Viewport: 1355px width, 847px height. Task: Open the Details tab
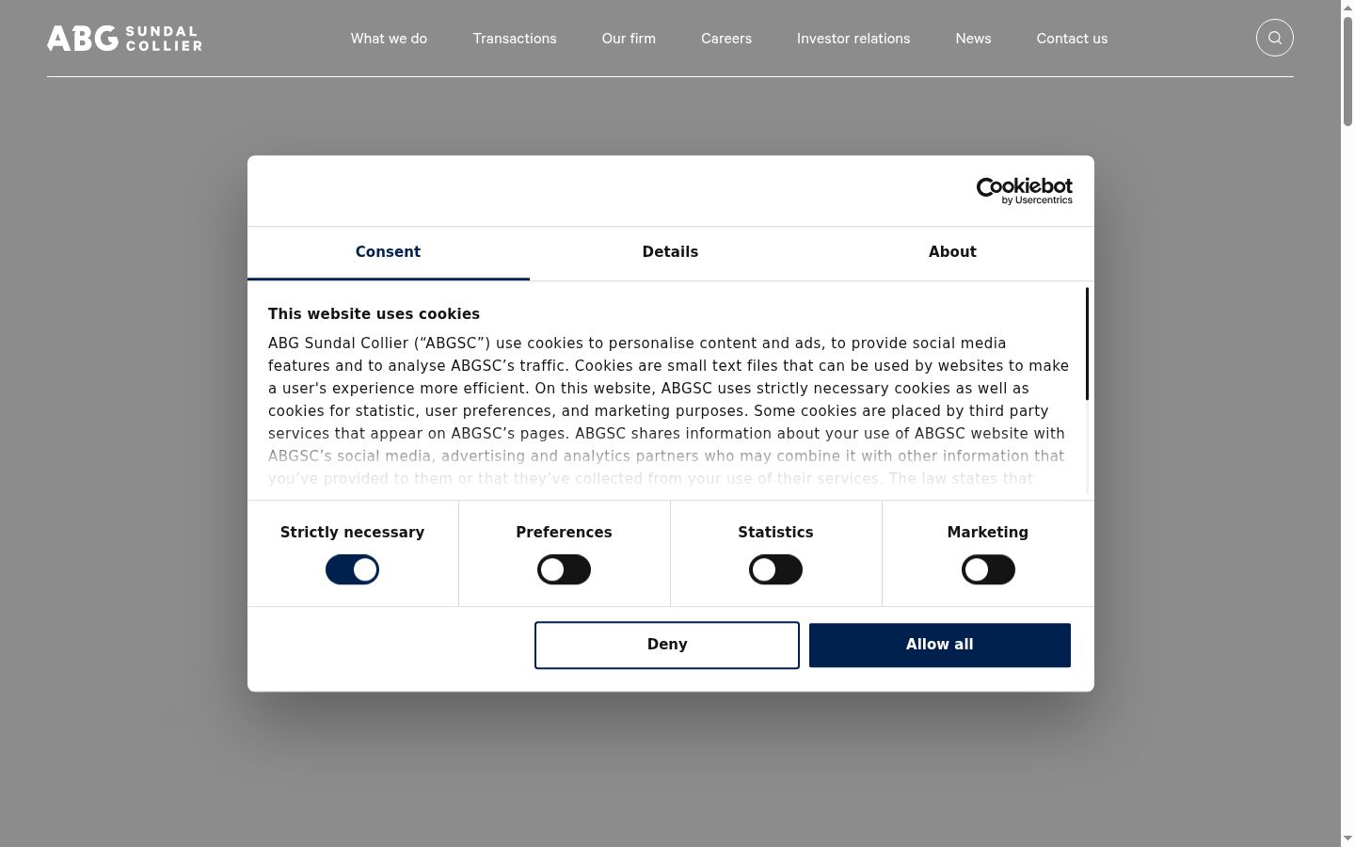click(670, 252)
